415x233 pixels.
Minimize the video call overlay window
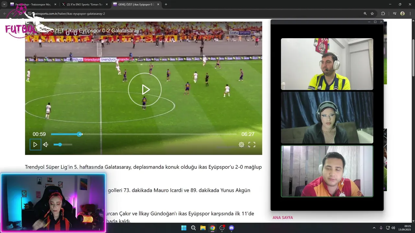tap(369, 22)
